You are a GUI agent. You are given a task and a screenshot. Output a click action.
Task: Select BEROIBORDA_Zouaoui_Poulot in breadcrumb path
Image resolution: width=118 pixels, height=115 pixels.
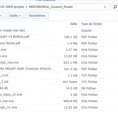(x=51, y=7)
